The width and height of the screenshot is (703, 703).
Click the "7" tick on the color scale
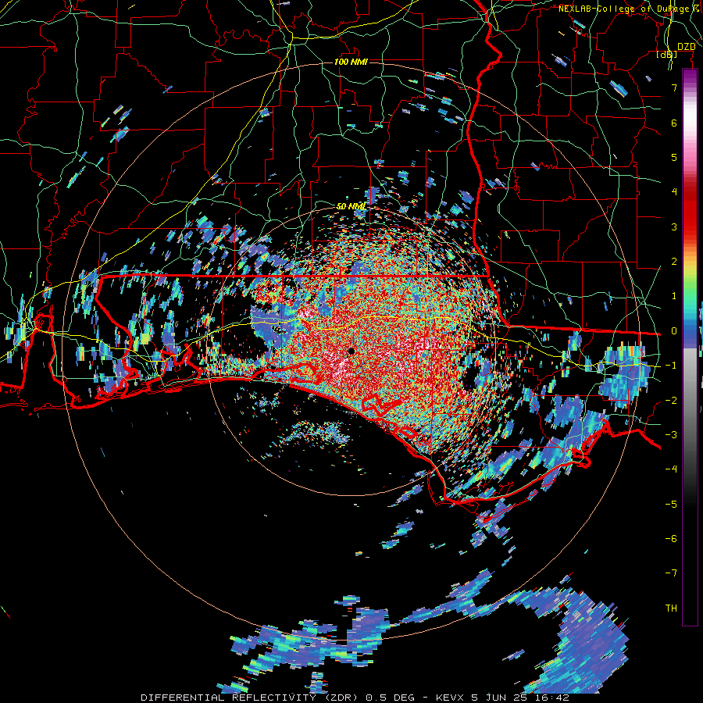[x=674, y=87]
